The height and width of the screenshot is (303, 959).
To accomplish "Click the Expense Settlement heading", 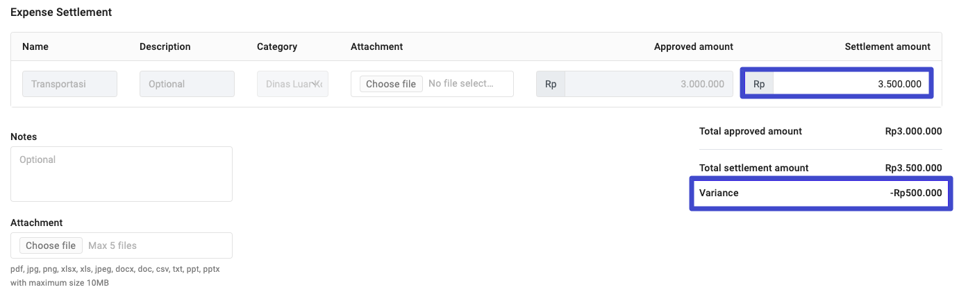I will 61,12.
